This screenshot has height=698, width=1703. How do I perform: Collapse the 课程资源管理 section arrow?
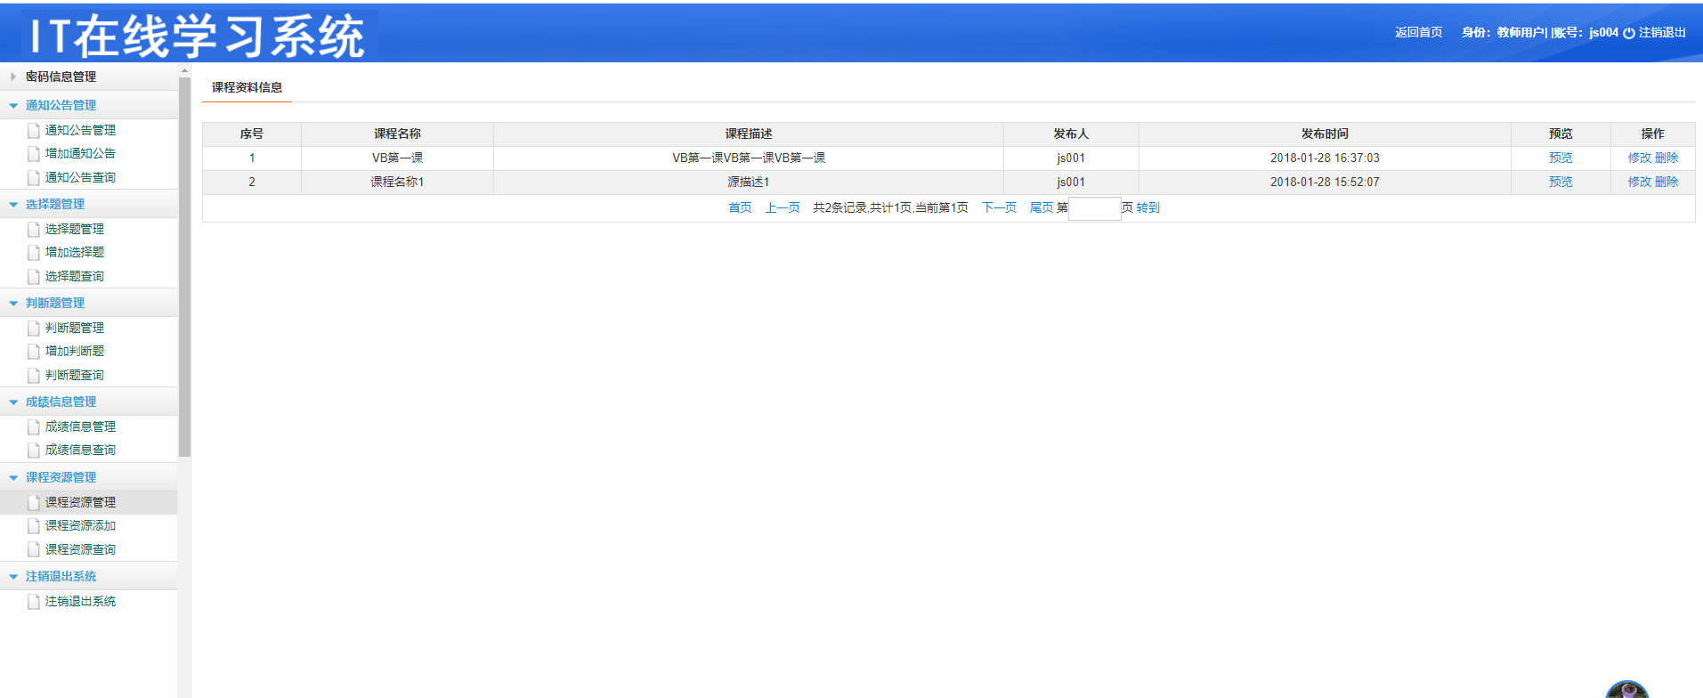click(x=13, y=477)
